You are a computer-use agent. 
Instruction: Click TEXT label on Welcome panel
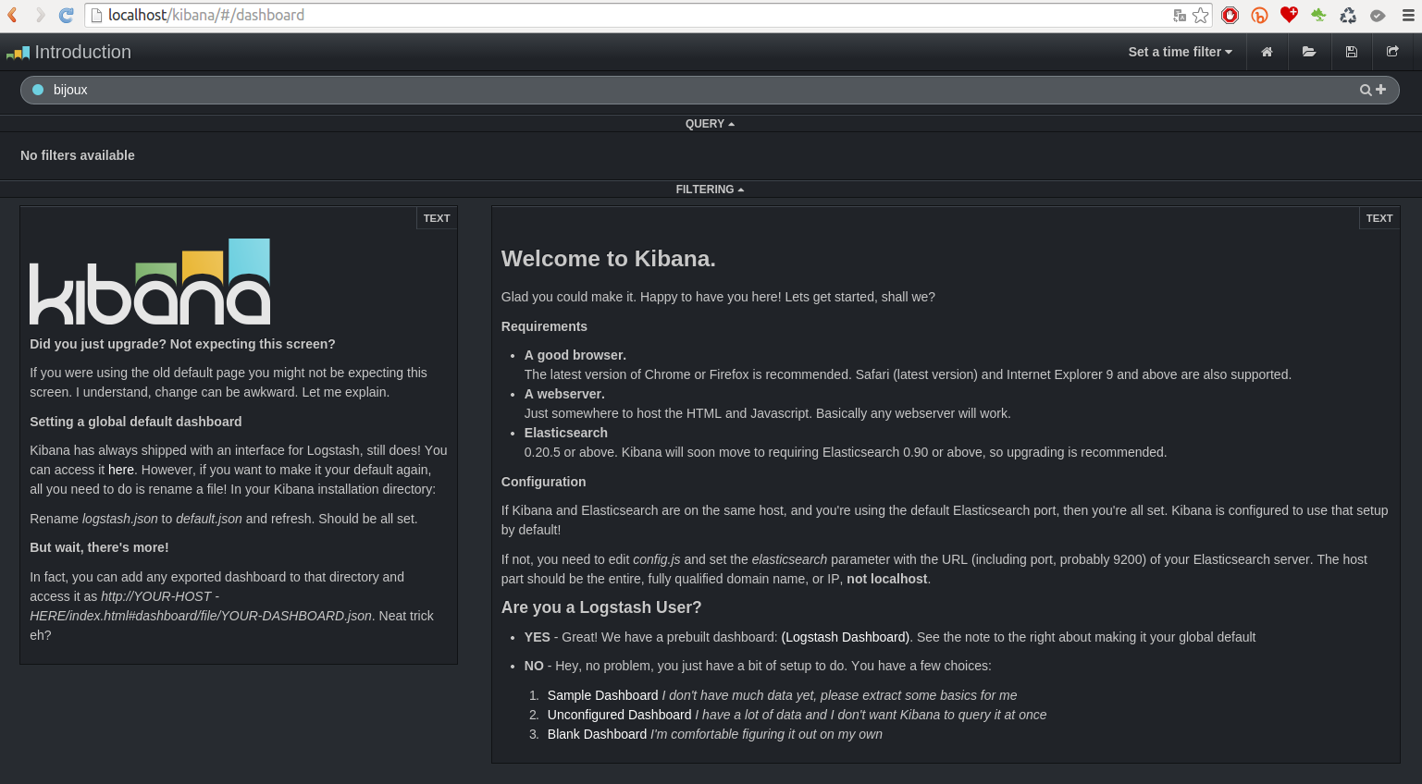(1379, 218)
